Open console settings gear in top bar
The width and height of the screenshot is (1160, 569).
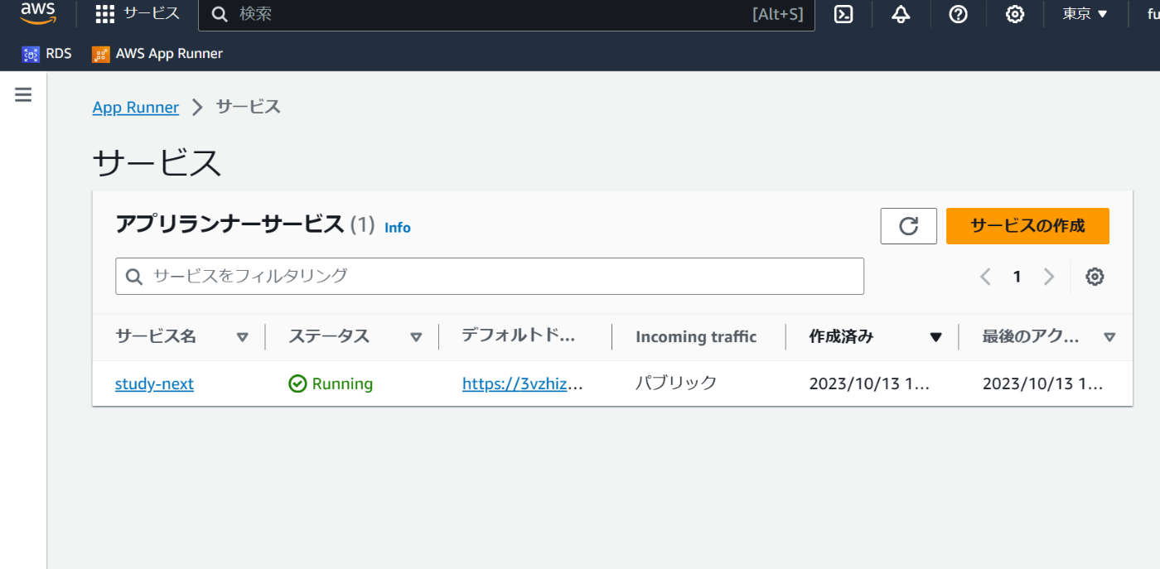click(1015, 14)
